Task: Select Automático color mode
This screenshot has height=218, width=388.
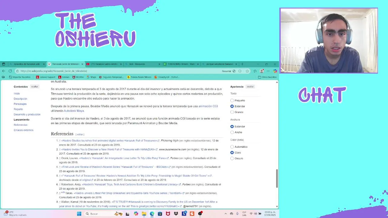Action: coord(232,147)
